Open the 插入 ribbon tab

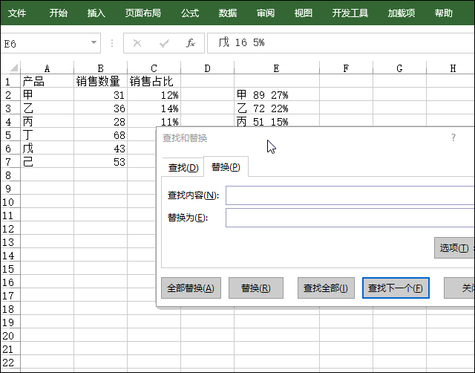(x=96, y=13)
